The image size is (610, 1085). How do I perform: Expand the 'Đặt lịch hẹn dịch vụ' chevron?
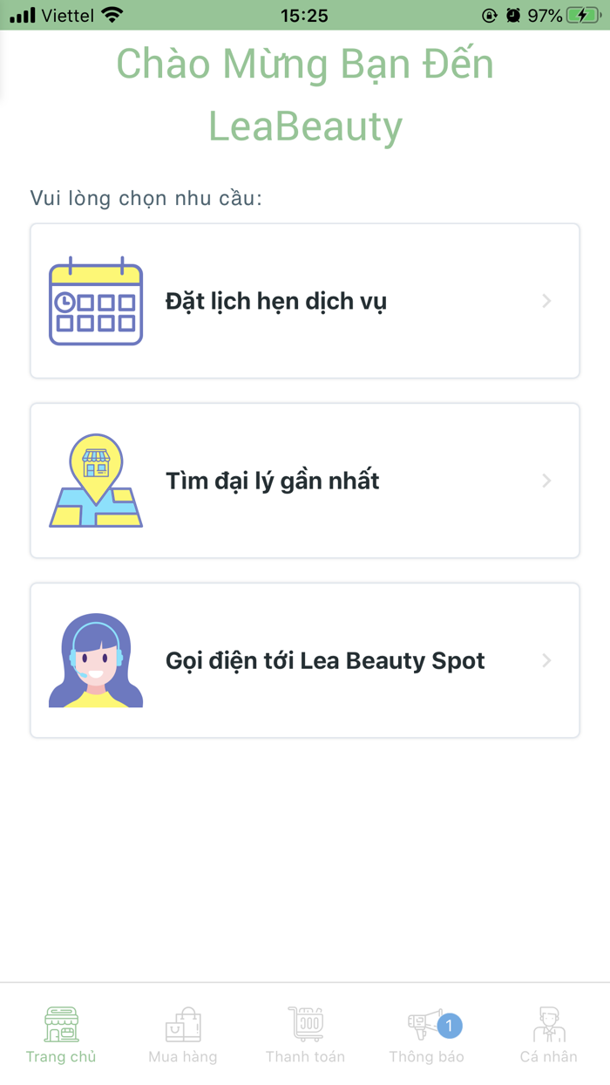tap(546, 300)
